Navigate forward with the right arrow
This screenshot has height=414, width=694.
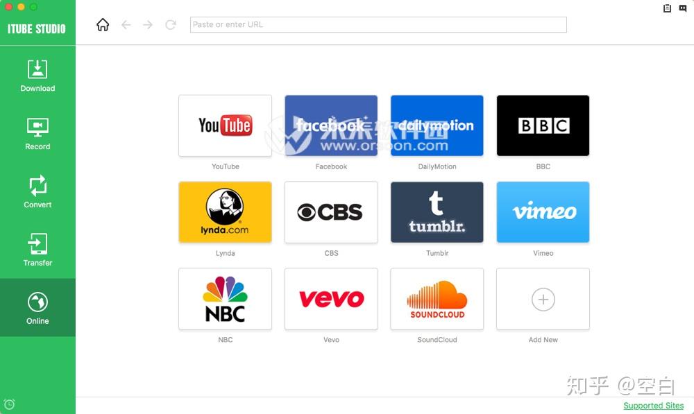coord(148,25)
